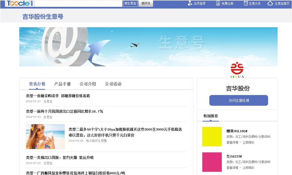
Task: Click the 访问生意旺铺 button
Action: point(239,100)
